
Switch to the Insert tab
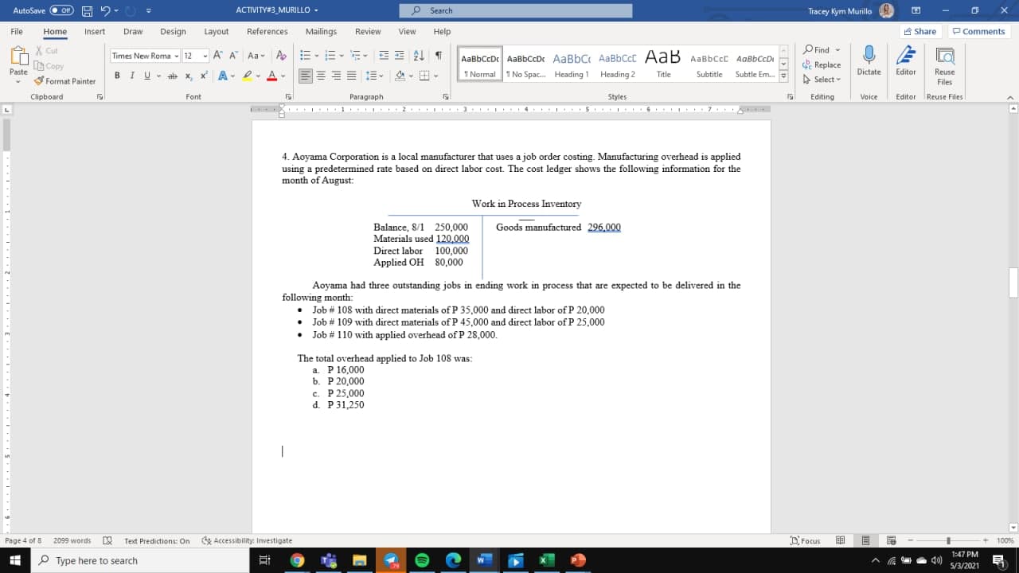(x=95, y=32)
